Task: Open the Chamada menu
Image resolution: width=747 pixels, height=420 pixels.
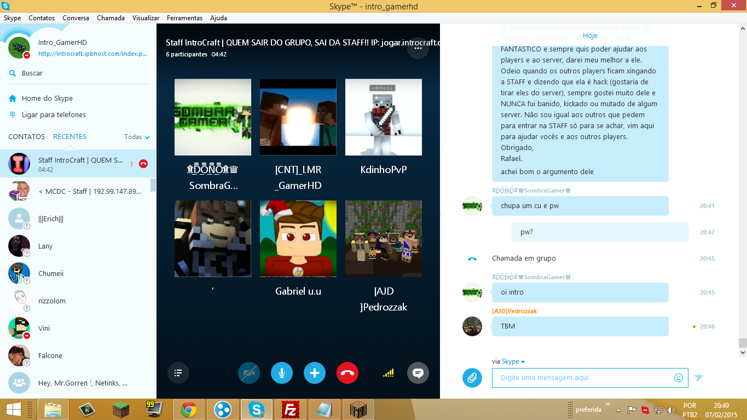Action: pyautogui.click(x=111, y=18)
